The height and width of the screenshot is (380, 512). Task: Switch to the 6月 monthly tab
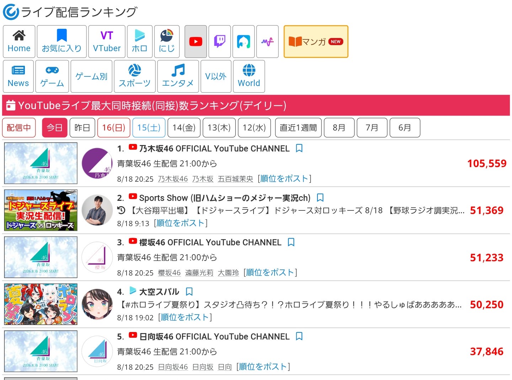pos(405,128)
